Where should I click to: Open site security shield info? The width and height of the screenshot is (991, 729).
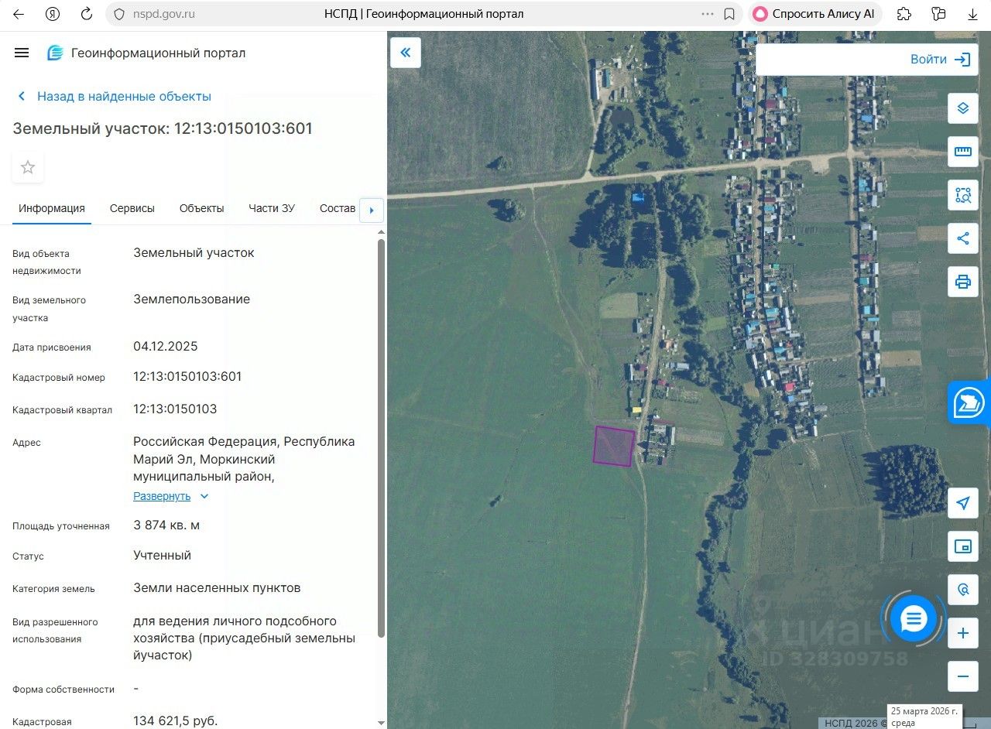(x=118, y=14)
